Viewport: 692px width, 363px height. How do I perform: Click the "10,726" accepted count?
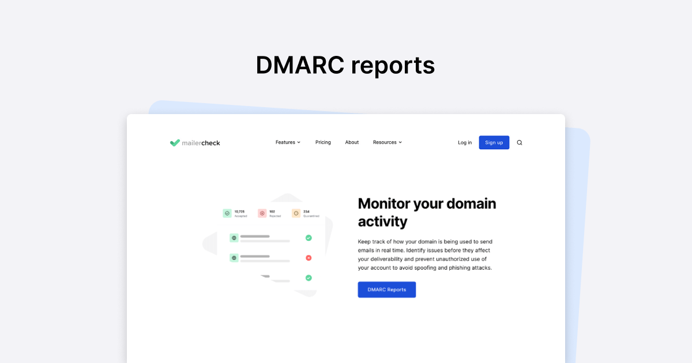(x=240, y=211)
